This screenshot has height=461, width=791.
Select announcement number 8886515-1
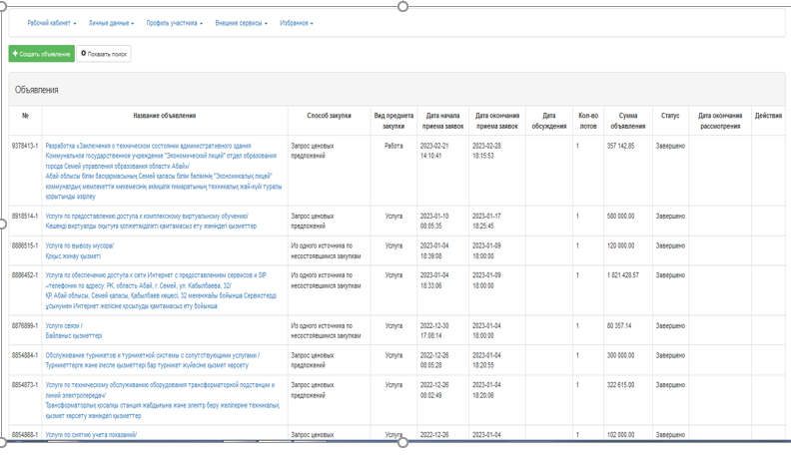pyautogui.click(x=25, y=245)
